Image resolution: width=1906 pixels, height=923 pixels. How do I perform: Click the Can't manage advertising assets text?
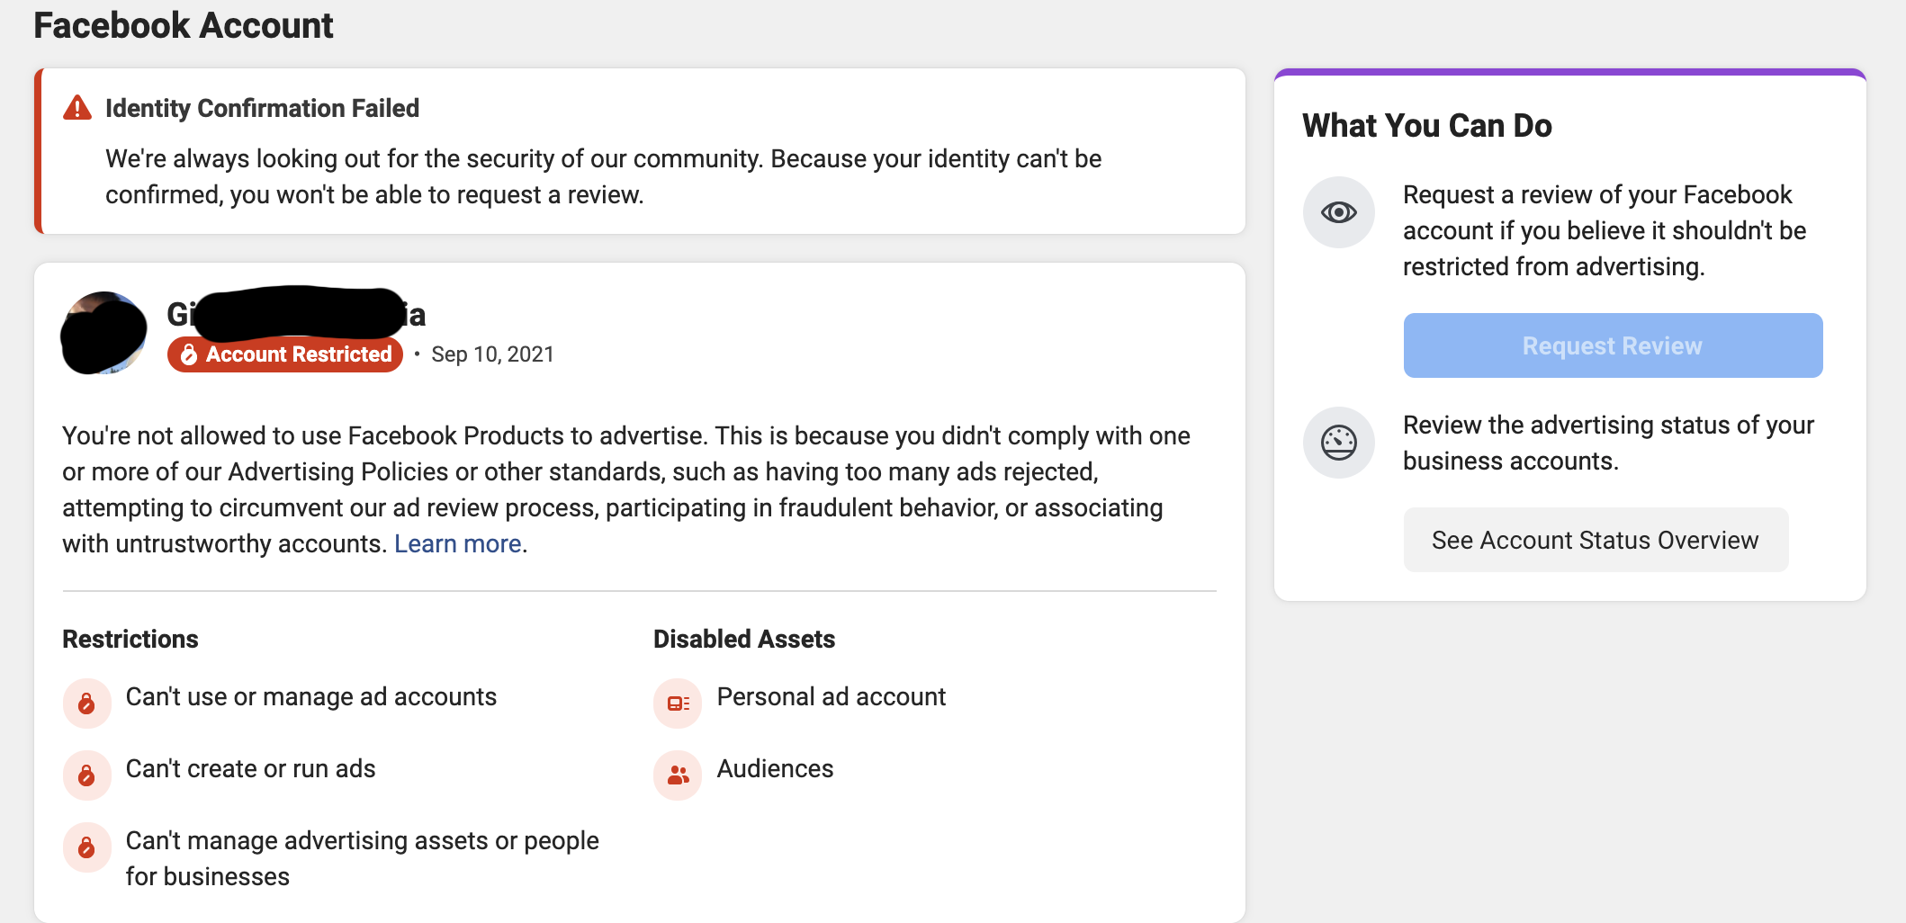363,858
